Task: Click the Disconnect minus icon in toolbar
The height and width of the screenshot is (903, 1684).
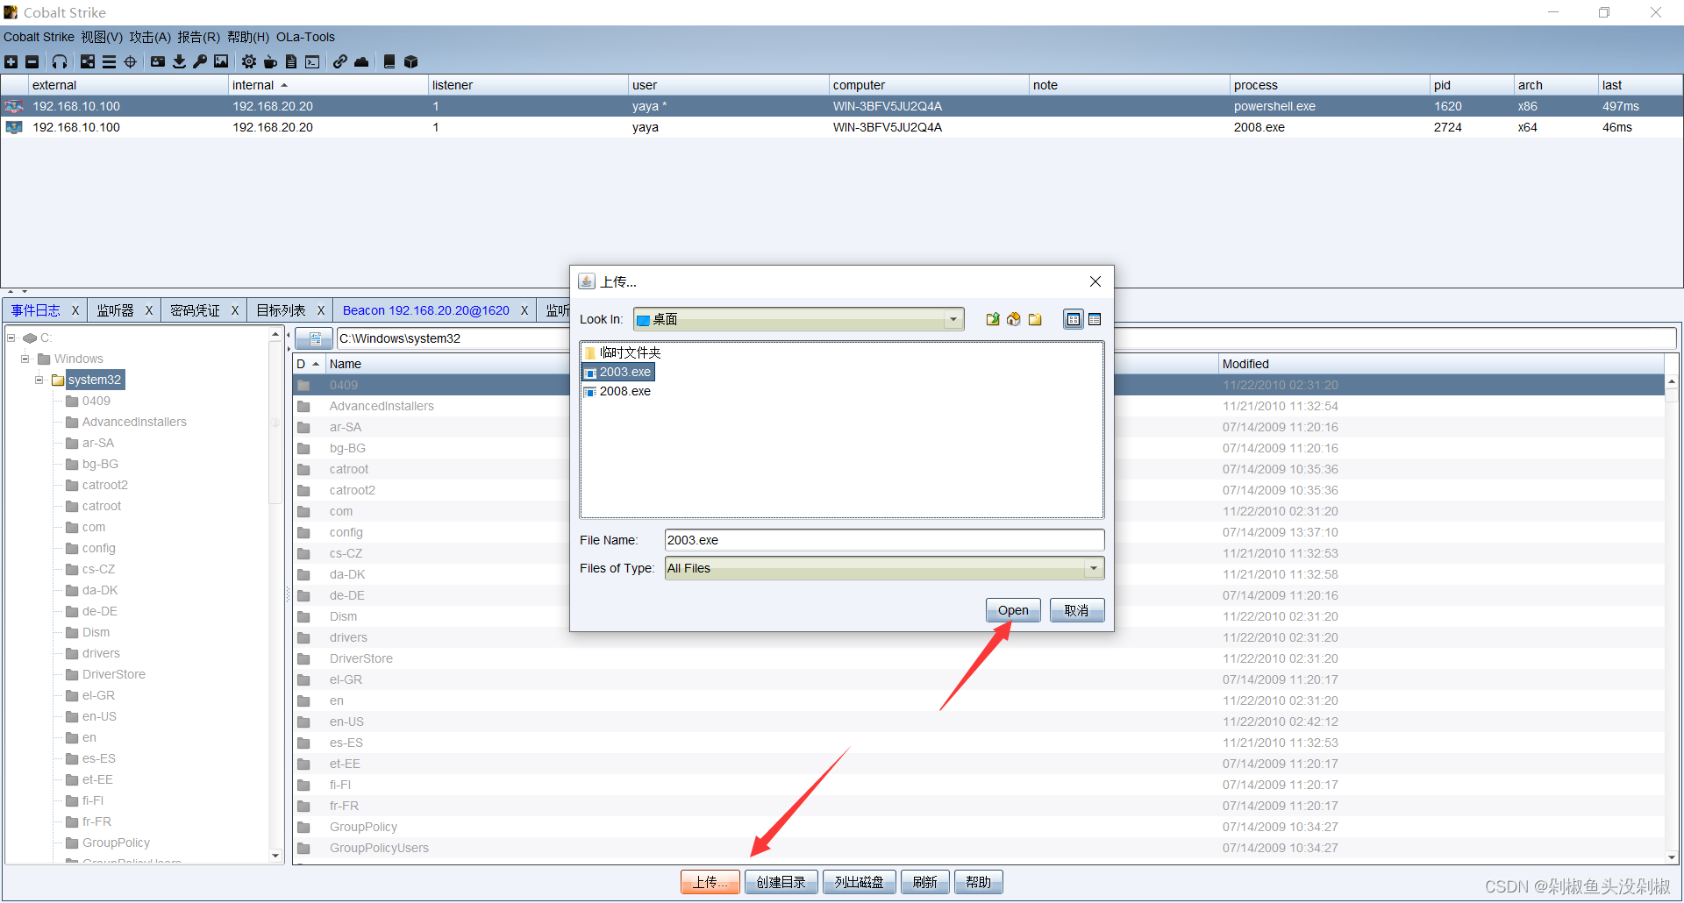Action: coord(32,61)
